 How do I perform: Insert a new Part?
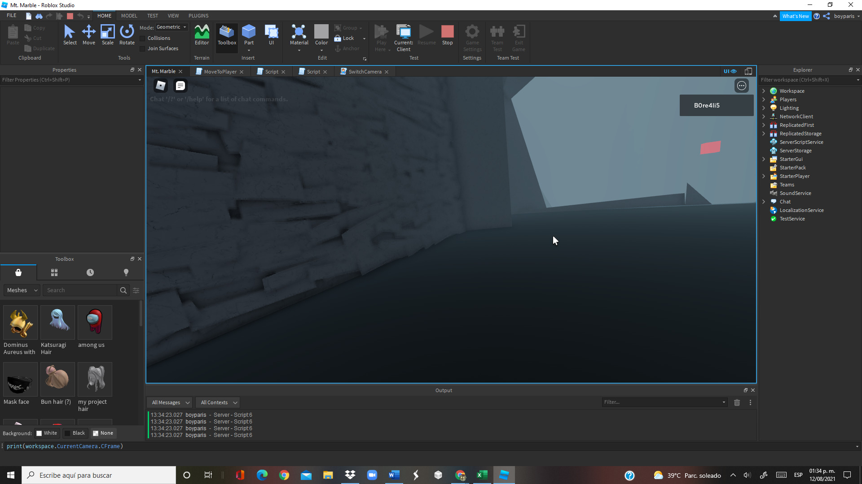pyautogui.click(x=249, y=34)
